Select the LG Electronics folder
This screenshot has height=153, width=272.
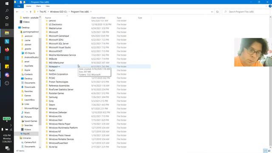pos(55,25)
